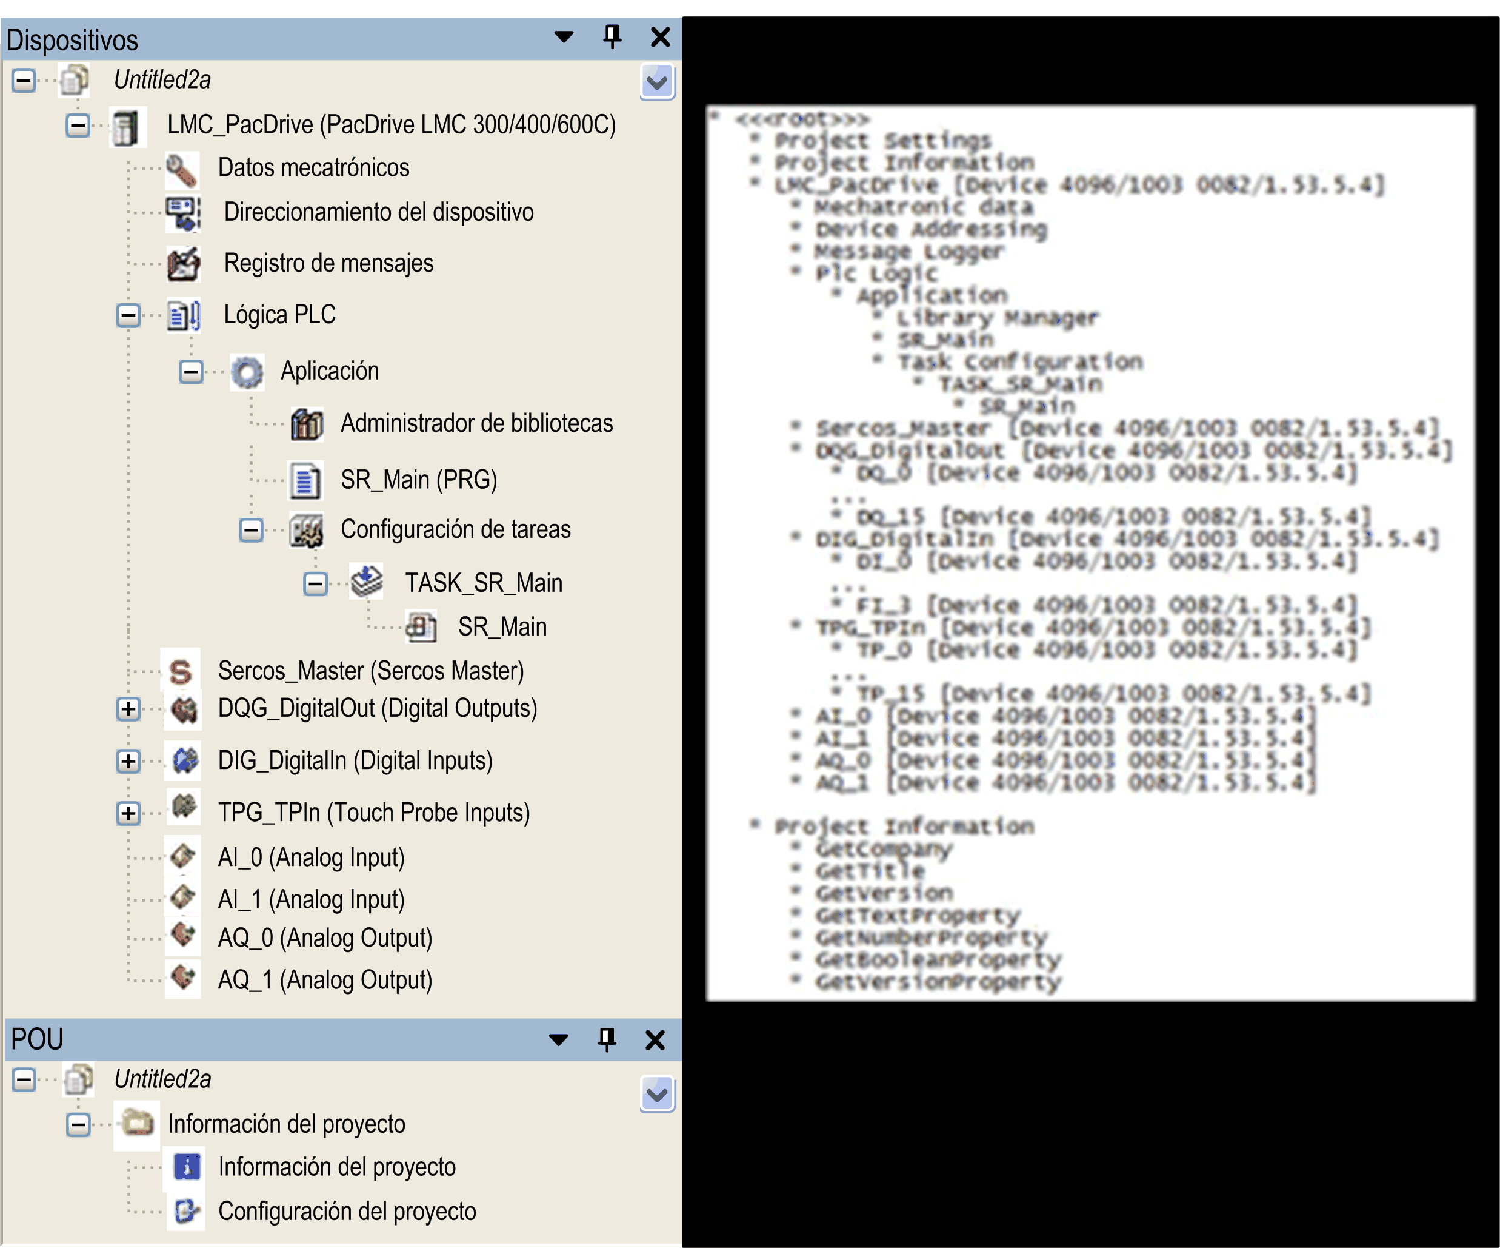Click the Aplicación gear icon
The height and width of the screenshot is (1248, 1500).
tap(247, 372)
